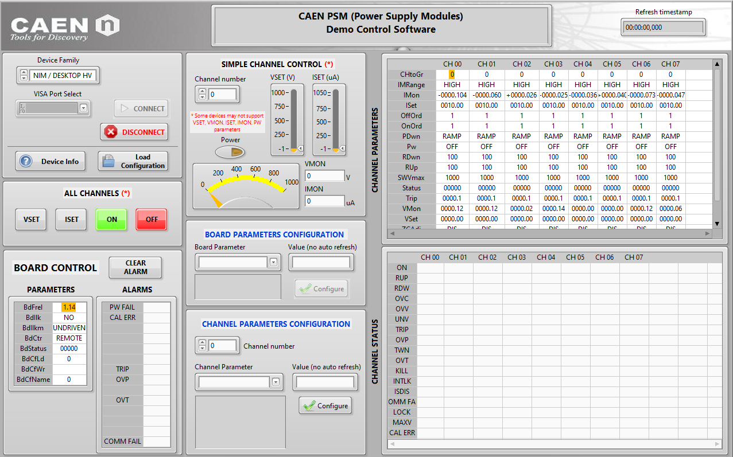
Task: Click the DISCONNECT button
Action: point(134,132)
